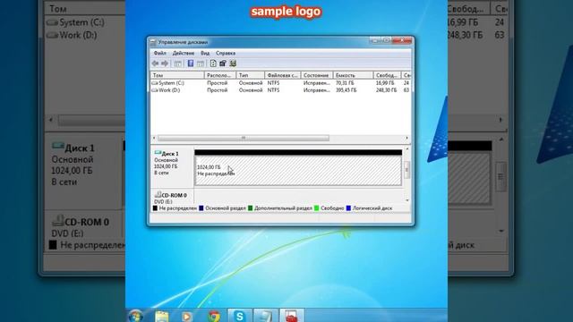Click the 16,99 ГБ free space value
Viewport: 573px width, 322px height.
tap(385, 83)
